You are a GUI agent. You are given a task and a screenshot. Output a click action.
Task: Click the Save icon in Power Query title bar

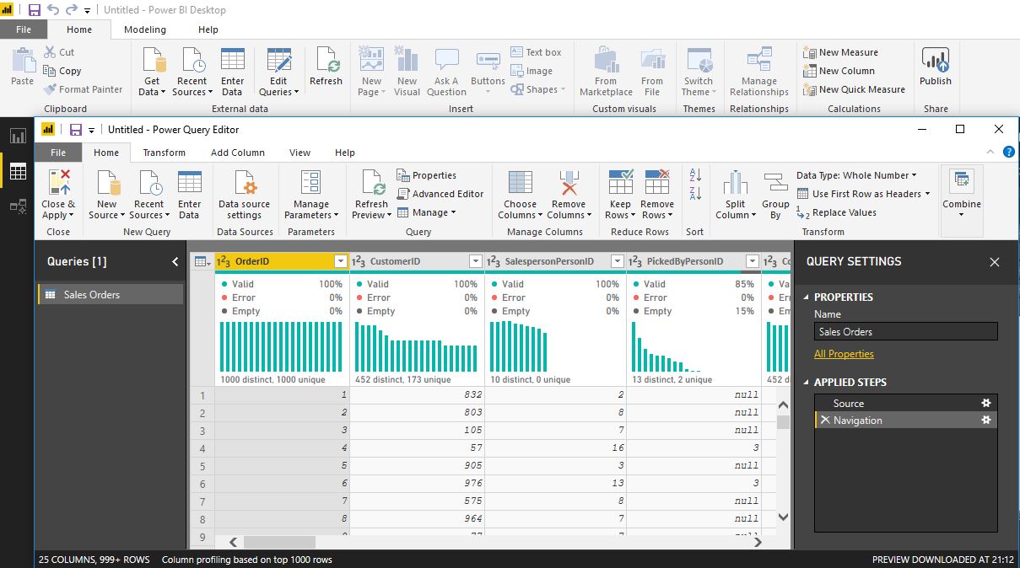pos(76,130)
